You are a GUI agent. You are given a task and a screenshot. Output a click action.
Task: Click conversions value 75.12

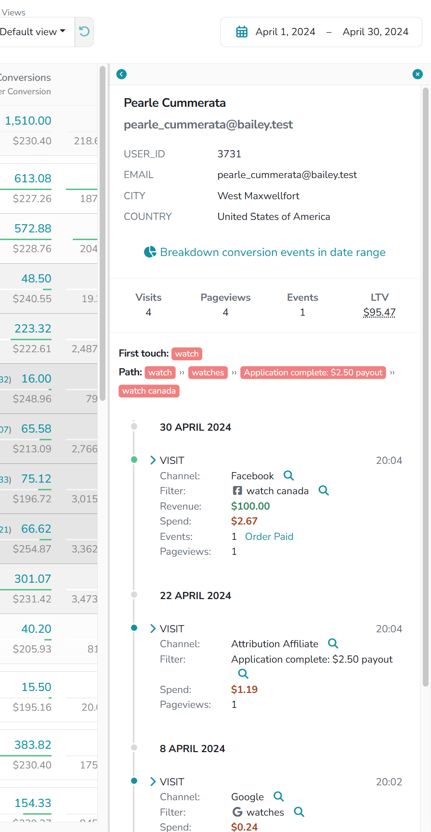pyautogui.click(x=36, y=479)
